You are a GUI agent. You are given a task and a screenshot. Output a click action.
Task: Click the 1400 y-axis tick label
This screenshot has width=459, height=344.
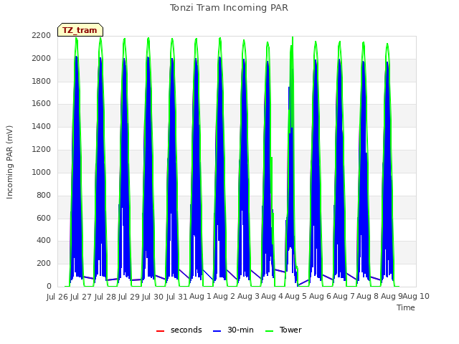pyautogui.click(x=42, y=127)
